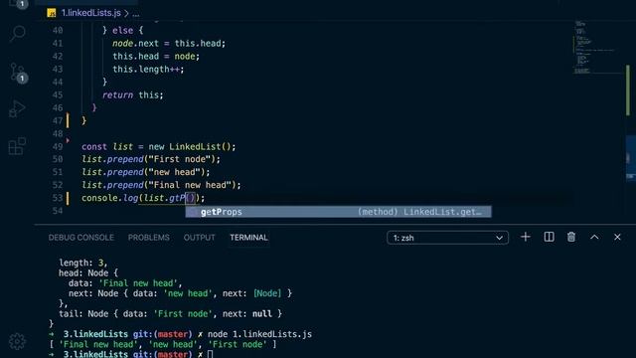Click the terminal prompt cursor on last line
The image size is (636, 358).
tap(210, 354)
